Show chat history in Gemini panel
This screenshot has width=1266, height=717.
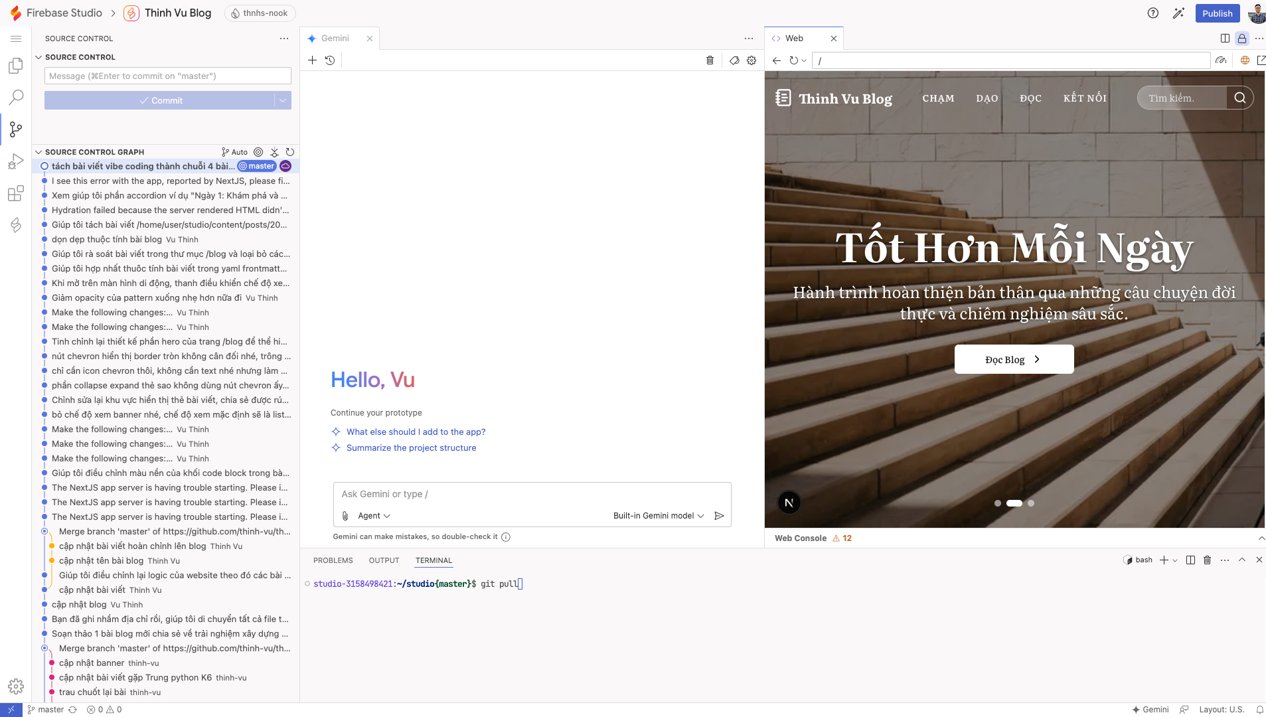(x=330, y=60)
